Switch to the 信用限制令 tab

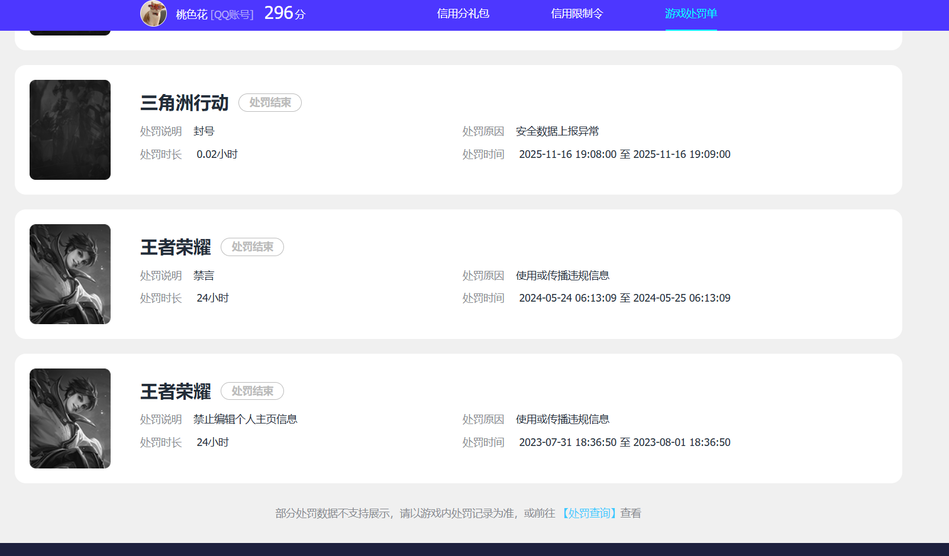click(577, 14)
